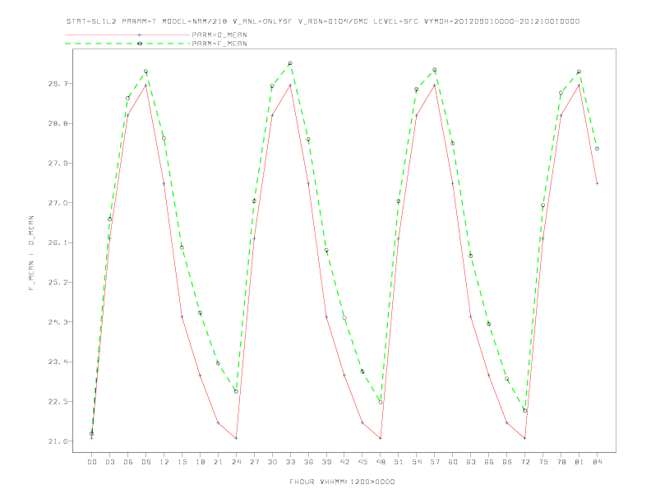Click y-axis tick value 27.9
651x503 pixels.
(x=58, y=163)
